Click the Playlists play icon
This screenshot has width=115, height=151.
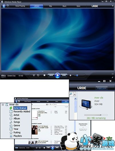click(11, 136)
